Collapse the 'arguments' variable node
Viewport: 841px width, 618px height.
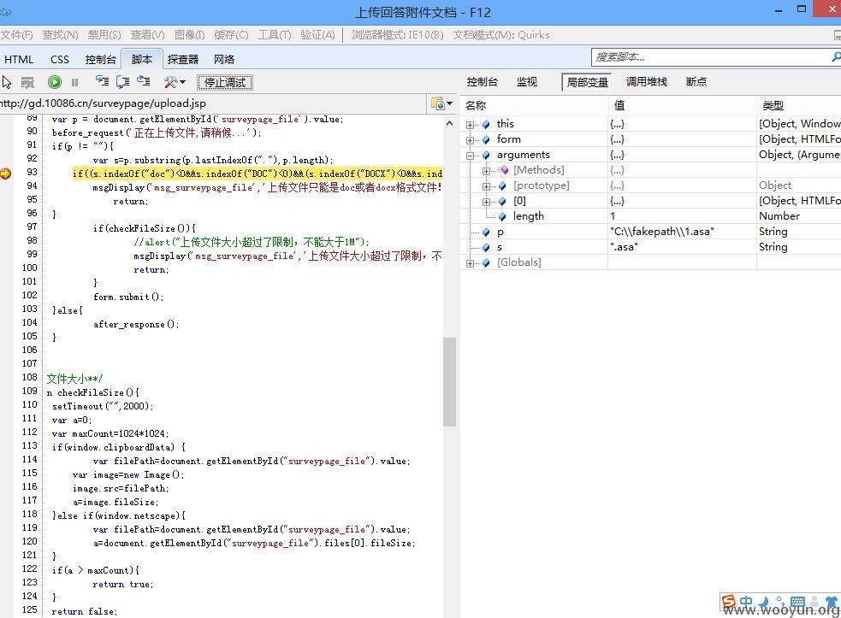[470, 156]
